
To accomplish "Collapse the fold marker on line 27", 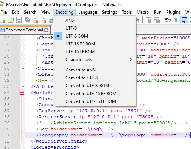I will pyautogui.click(x=22, y=50).
